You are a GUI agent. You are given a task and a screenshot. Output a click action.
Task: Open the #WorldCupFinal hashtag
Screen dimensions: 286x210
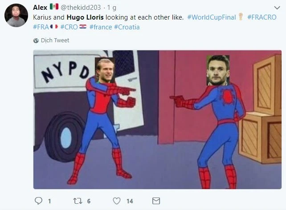tap(212, 17)
